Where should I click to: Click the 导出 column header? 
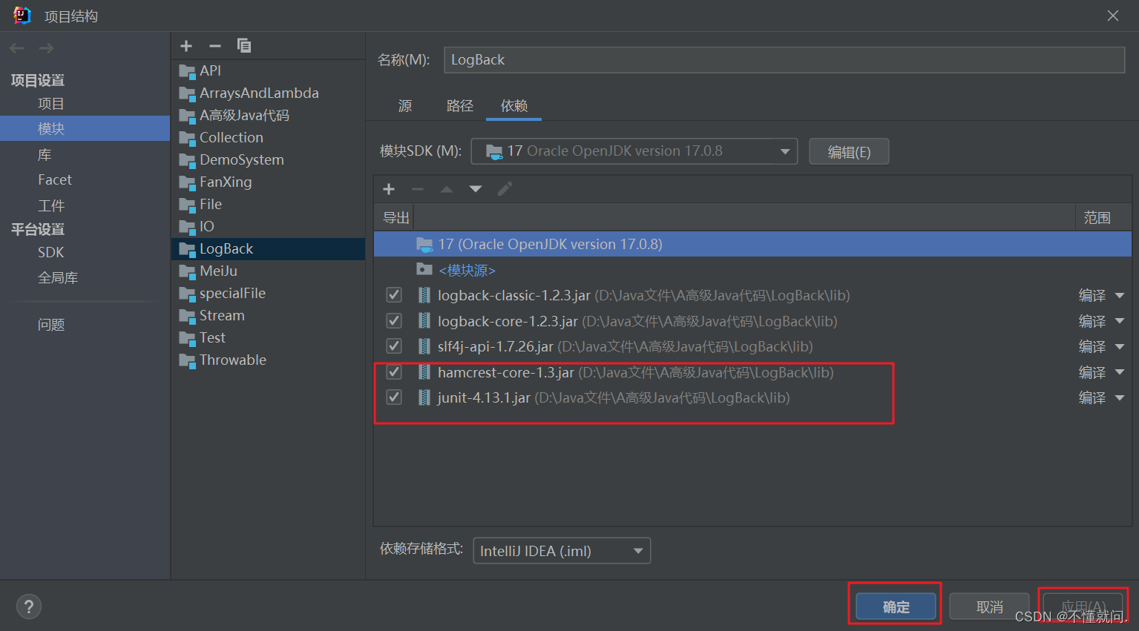(x=395, y=218)
